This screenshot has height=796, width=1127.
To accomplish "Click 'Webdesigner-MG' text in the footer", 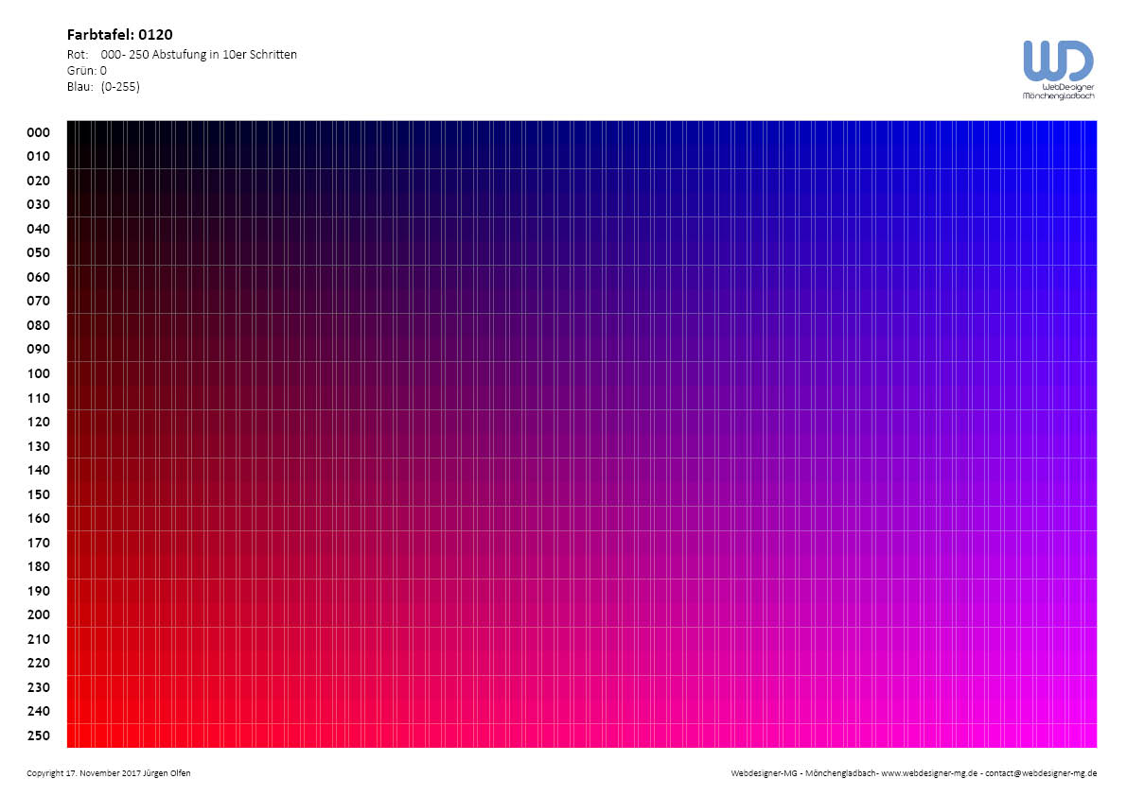I will 764,773.
